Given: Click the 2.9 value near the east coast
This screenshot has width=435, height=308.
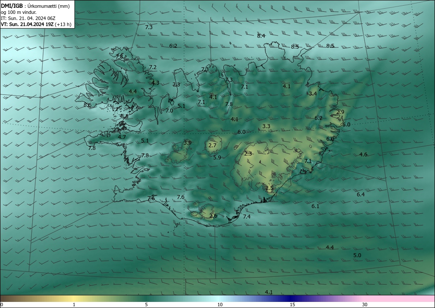Looking at the screenshot, I should [x=341, y=112].
